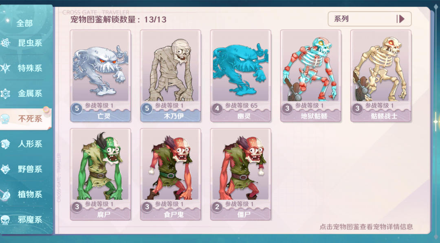Open the 植物系 leaf category icon
The width and height of the screenshot is (440, 243).
pyautogui.click(x=5, y=194)
